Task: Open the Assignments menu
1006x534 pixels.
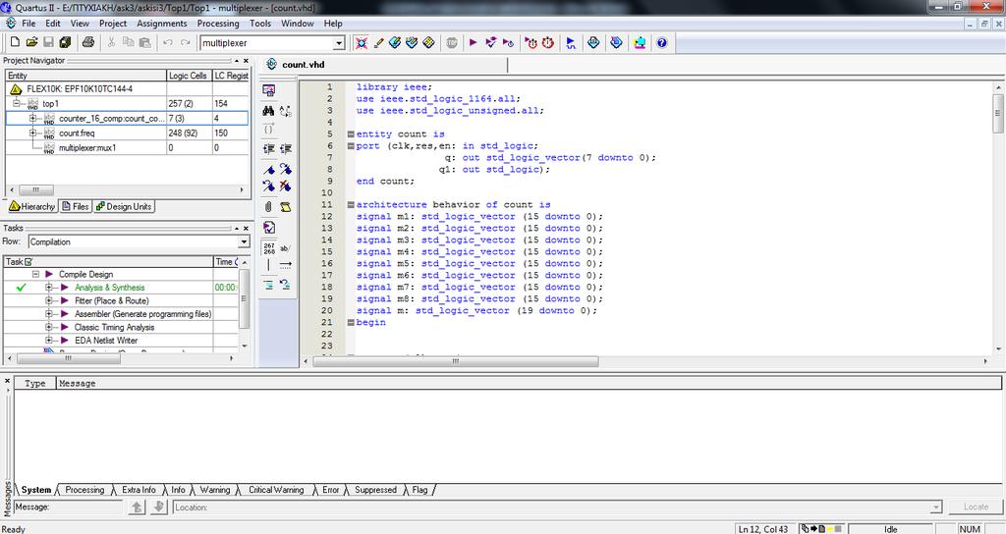Action: [x=162, y=24]
